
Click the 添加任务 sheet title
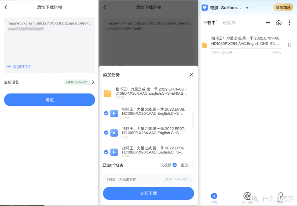(111, 75)
